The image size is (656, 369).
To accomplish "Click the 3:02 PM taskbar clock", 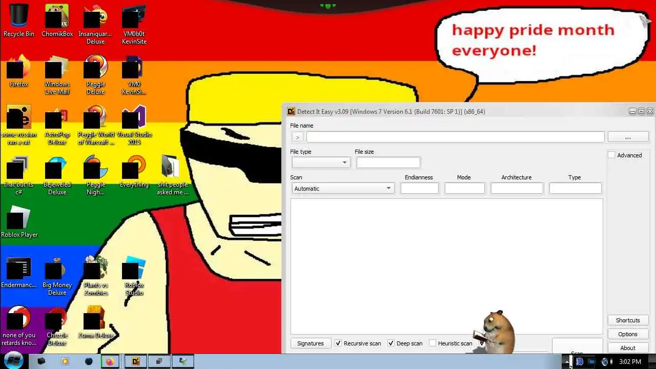I will tap(630, 362).
